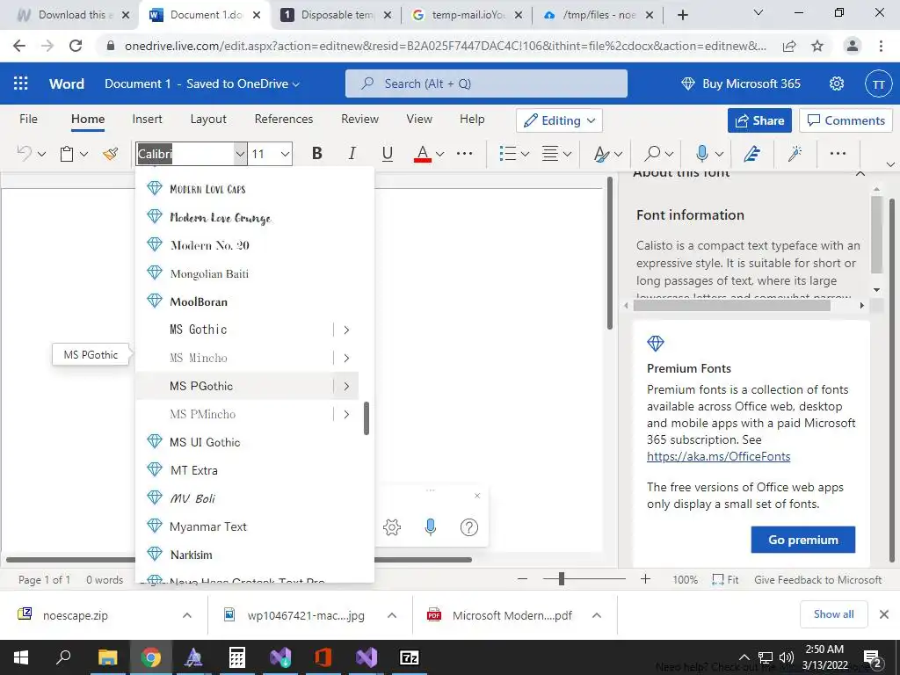Collapse the About this font panel
900x675 pixels.
tap(860, 173)
